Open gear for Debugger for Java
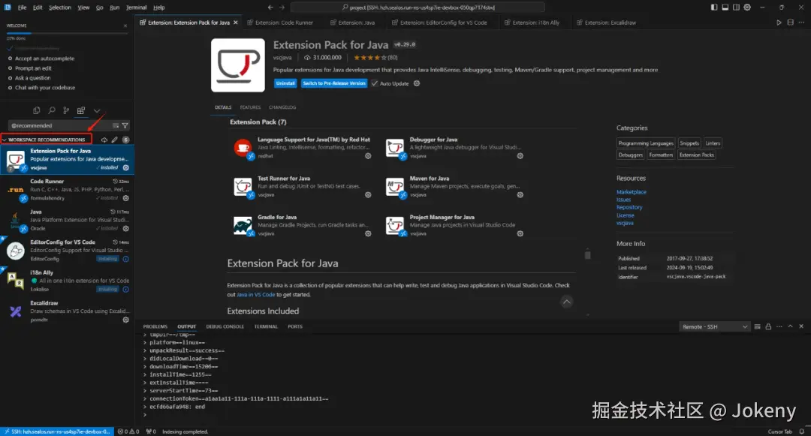This screenshot has width=811, height=436. point(520,156)
